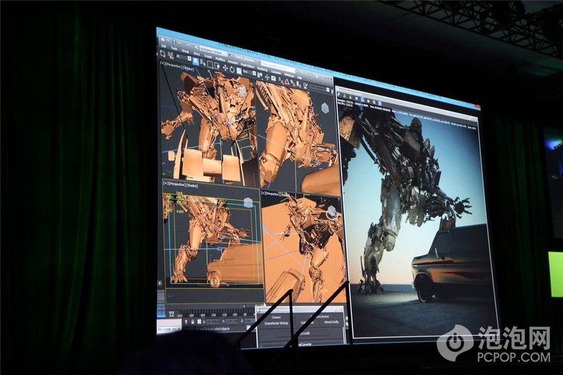The height and width of the screenshot is (375, 563).
Task: Open the Graph Editors menu
Action: pos(248,66)
